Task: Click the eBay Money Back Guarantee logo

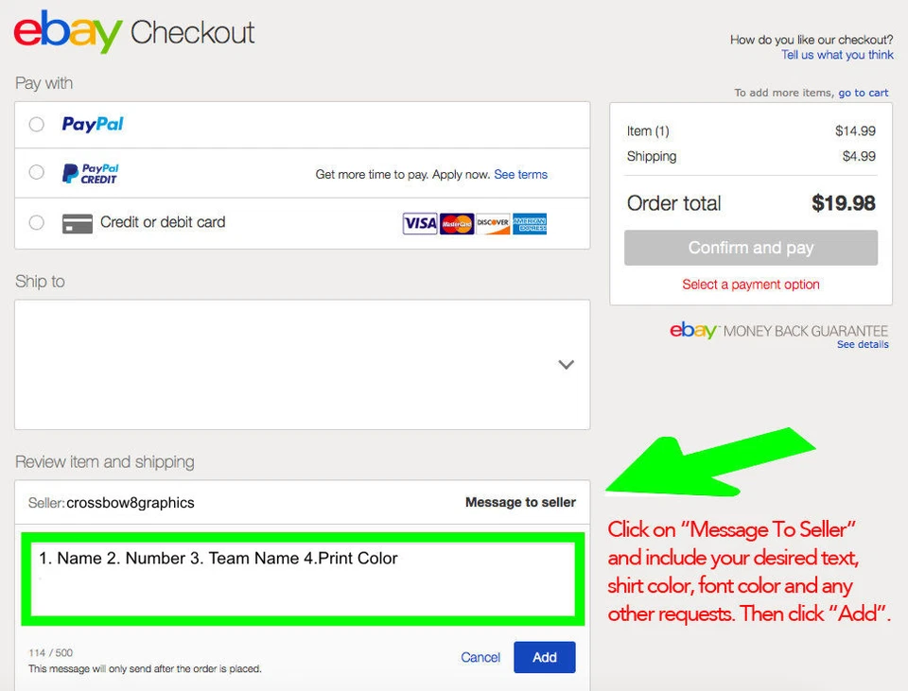Action: (778, 331)
